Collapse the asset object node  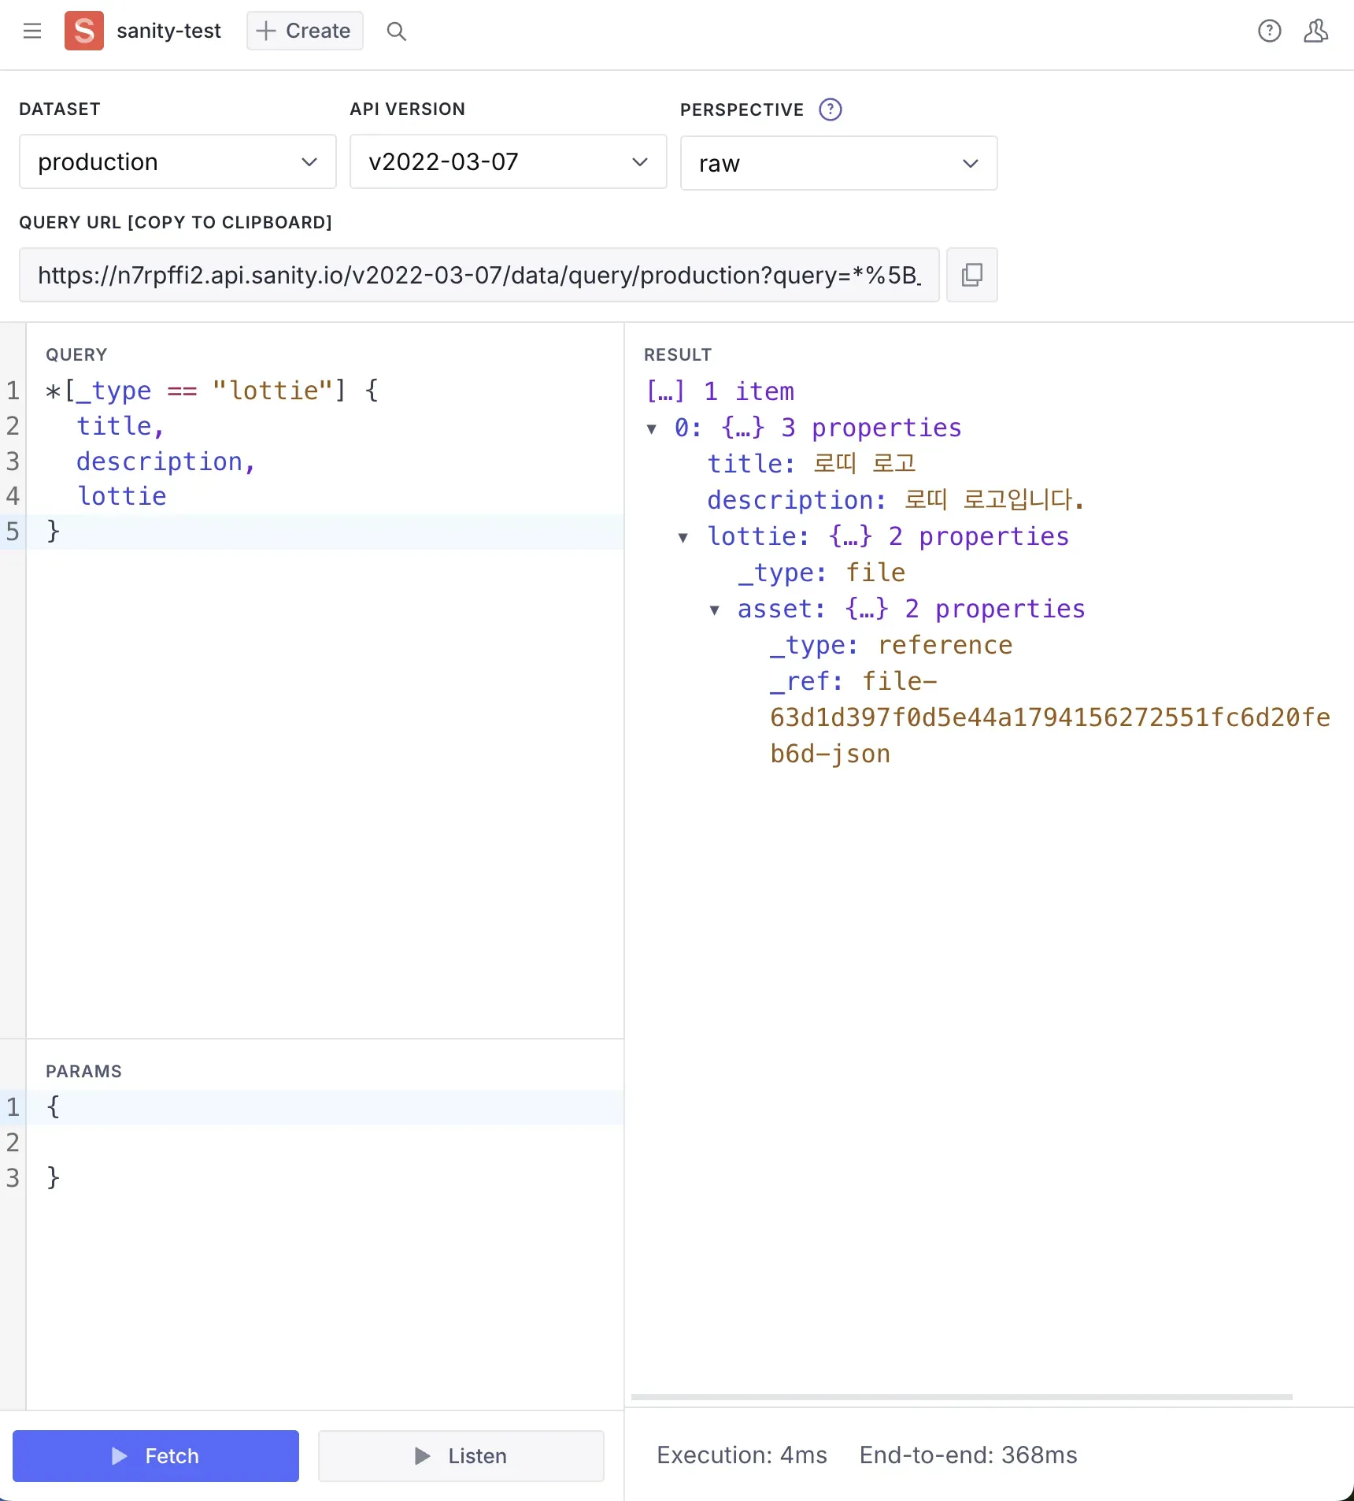click(715, 610)
